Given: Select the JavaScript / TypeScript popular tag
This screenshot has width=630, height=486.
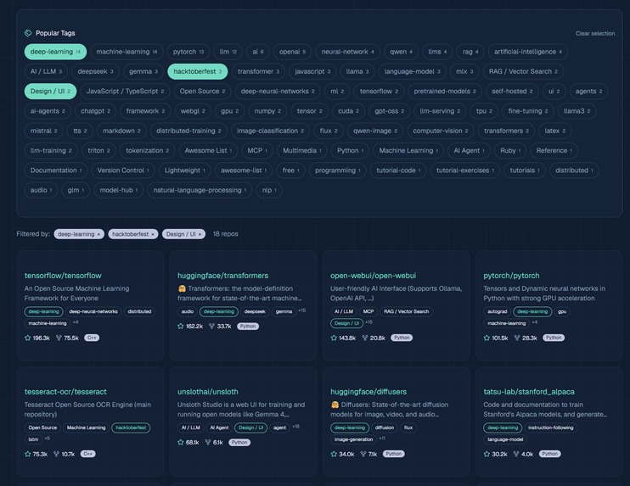Looking at the screenshot, I should pyautogui.click(x=125, y=91).
